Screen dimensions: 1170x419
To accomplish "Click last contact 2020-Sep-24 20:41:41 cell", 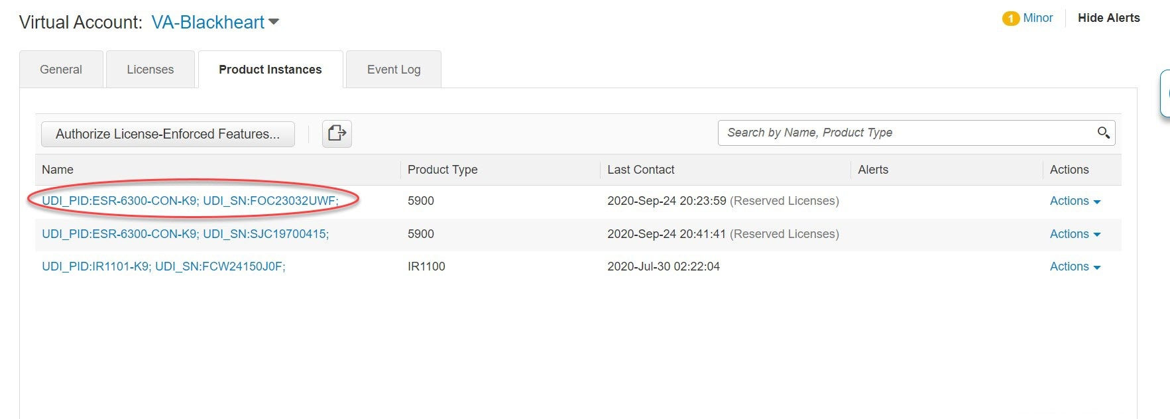I will point(723,234).
